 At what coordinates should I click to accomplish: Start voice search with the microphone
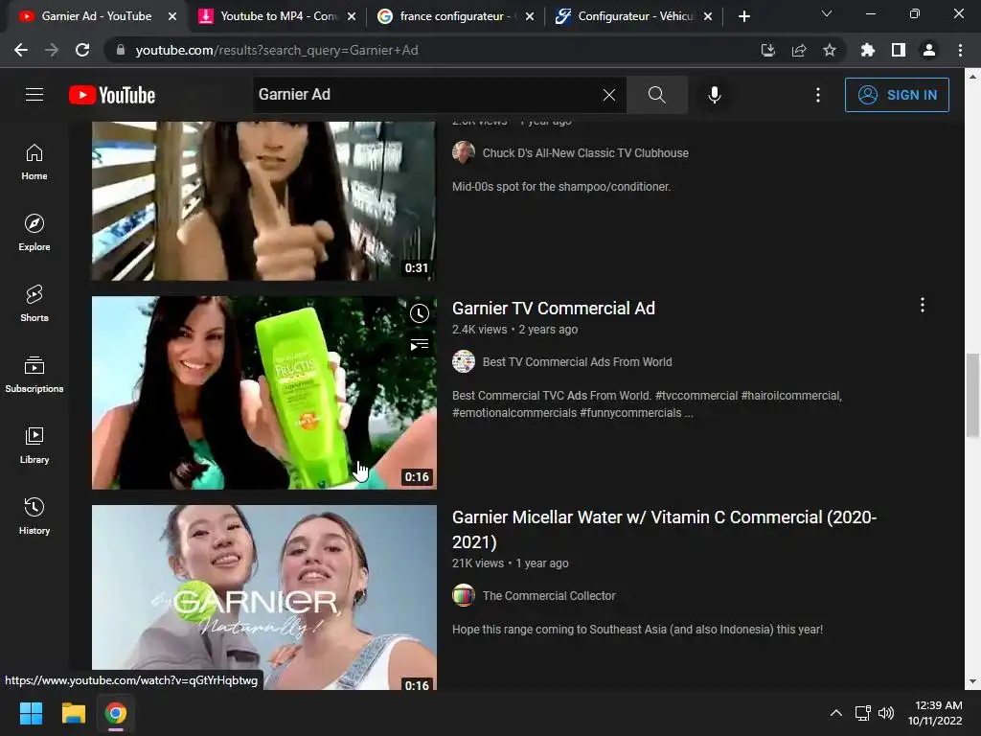click(x=715, y=95)
